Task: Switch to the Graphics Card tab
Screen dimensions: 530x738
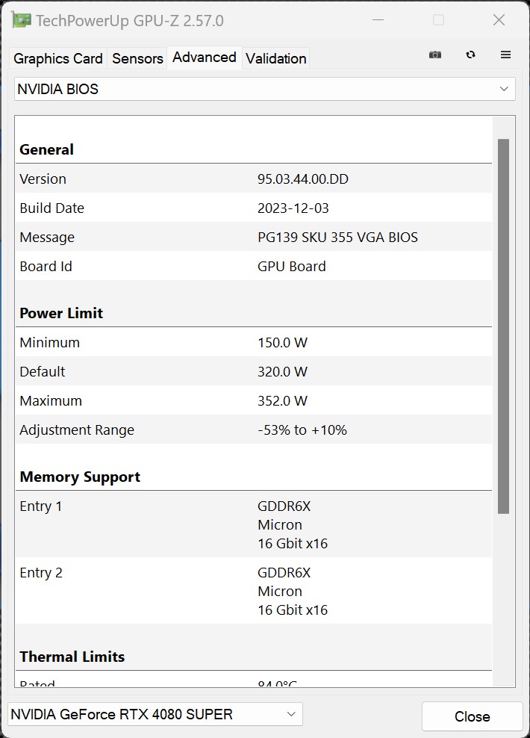Action: point(58,58)
